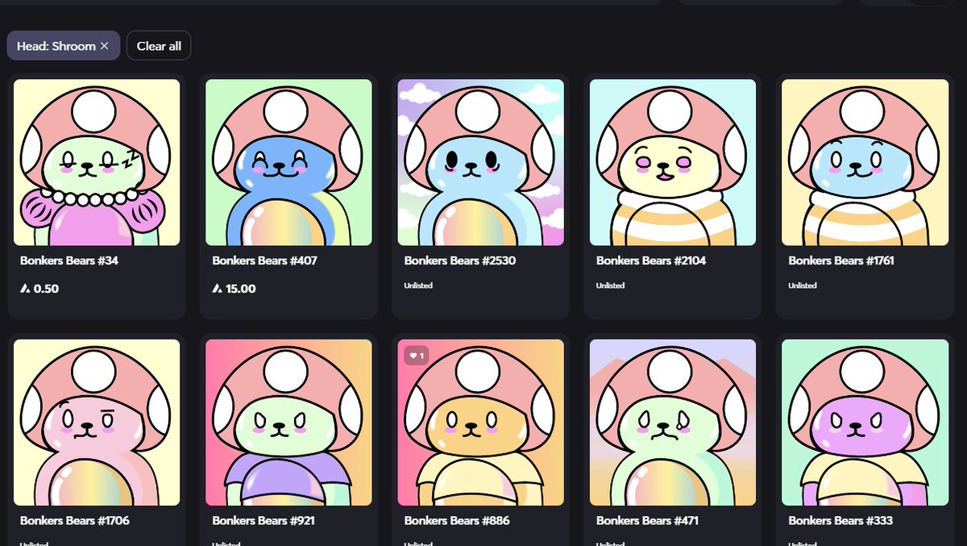This screenshot has width=967, height=546.
Task: Open the Bonkers Bears #2530 artwork
Action: [480, 160]
